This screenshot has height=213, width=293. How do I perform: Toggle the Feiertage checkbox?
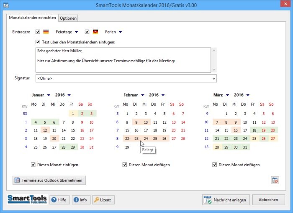[38, 32]
